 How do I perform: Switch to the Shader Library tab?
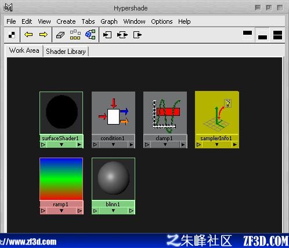tap(66, 52)
